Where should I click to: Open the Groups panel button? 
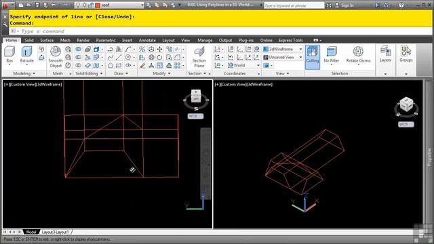coord(406,54)
